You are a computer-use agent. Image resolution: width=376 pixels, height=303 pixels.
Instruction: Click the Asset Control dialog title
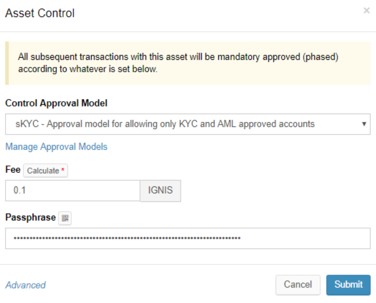(x=40, y=13)
